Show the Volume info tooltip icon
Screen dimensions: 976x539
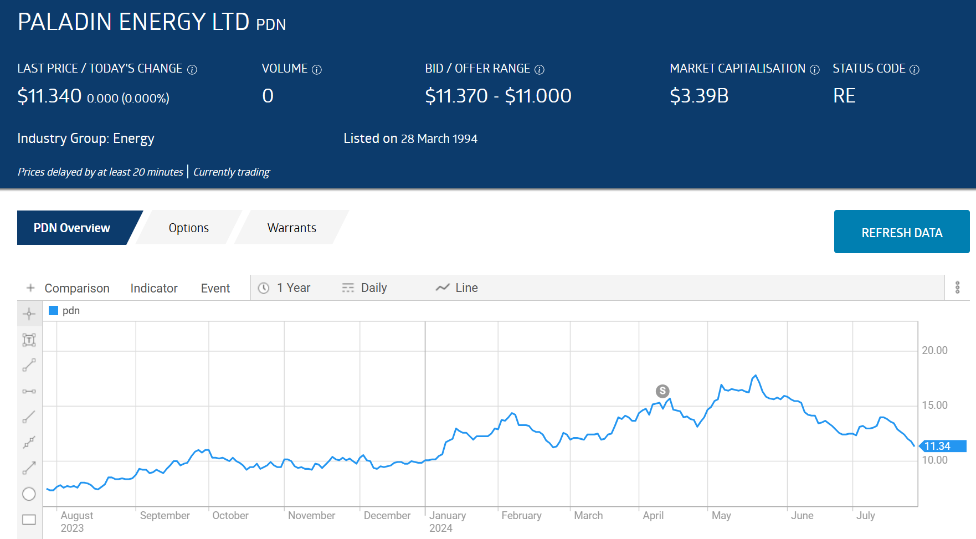click(317, 70)
